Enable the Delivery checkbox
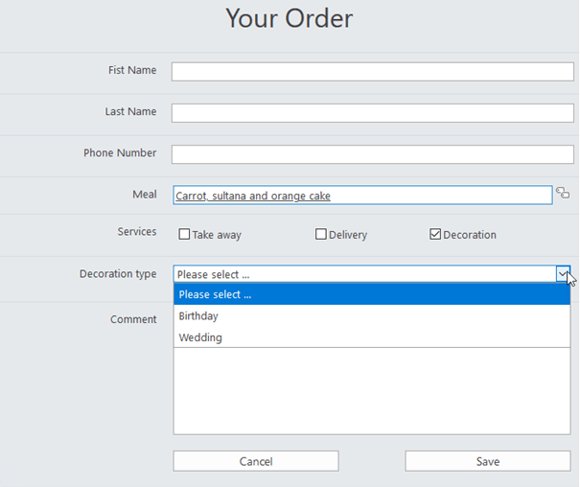The image size is (580, 487). click(321, 234)
